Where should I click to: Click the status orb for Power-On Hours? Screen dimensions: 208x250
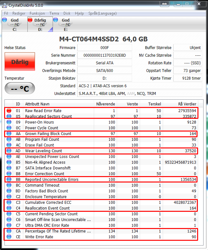pos(9,122)
